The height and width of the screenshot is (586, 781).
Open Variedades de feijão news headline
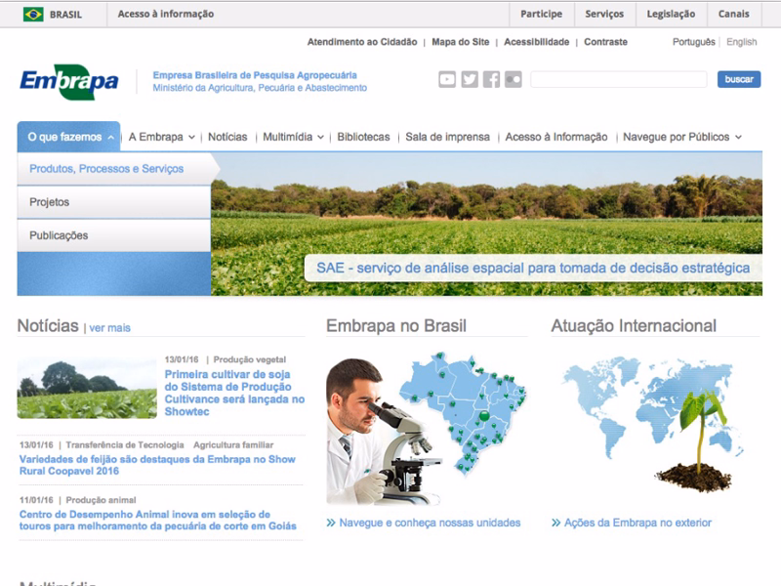pyautogui.click(x=157, y=465)
